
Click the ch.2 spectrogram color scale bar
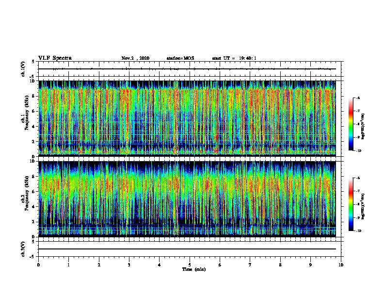(x=351, y=204)
